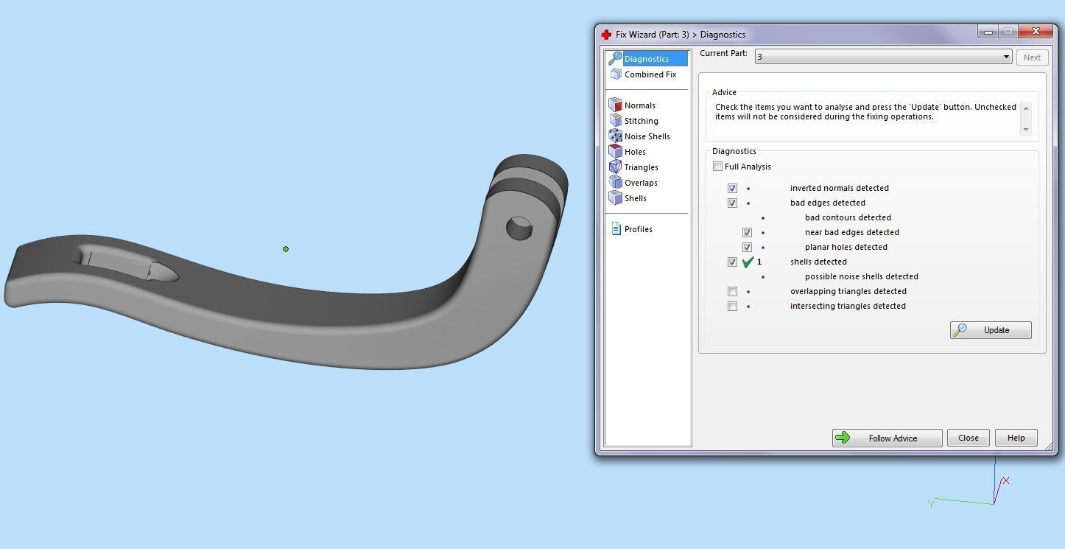Go to the Normals page
The width and height of the screenshot is (1065, 549).
640,105
